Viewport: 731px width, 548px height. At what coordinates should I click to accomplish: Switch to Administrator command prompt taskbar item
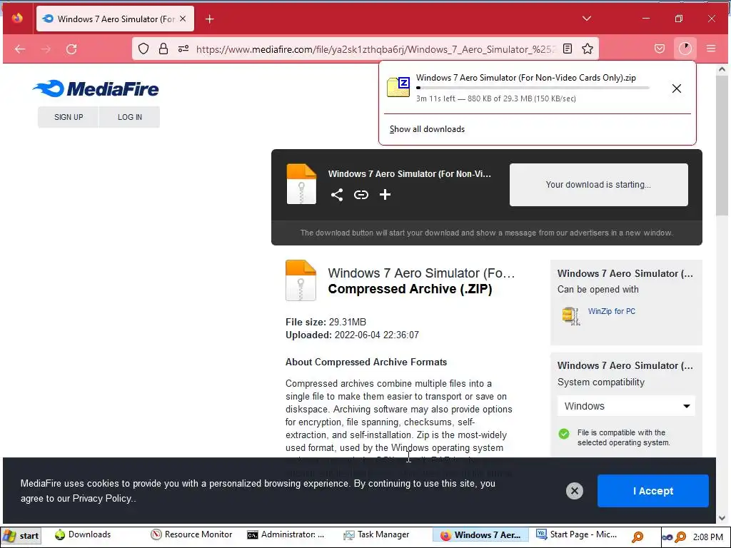(286, 534)
